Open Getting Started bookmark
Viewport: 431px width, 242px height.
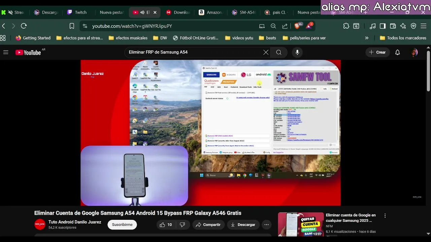point(33,38)
